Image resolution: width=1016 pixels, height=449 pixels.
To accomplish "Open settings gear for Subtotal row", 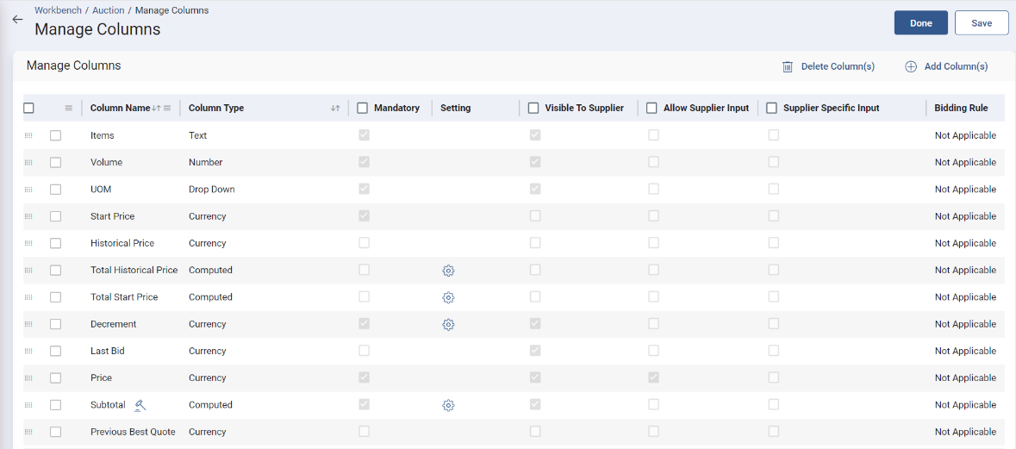I will click(x=448, y=405).
